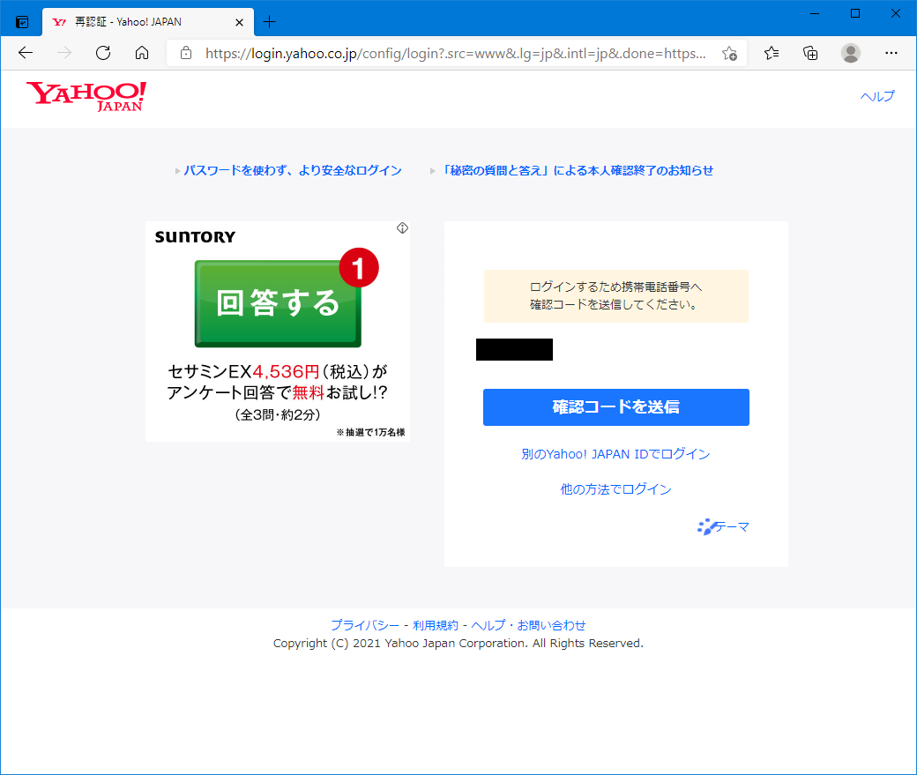Go to the browser home page icon
Screen dimensions: 917x775
click(142, 53)
